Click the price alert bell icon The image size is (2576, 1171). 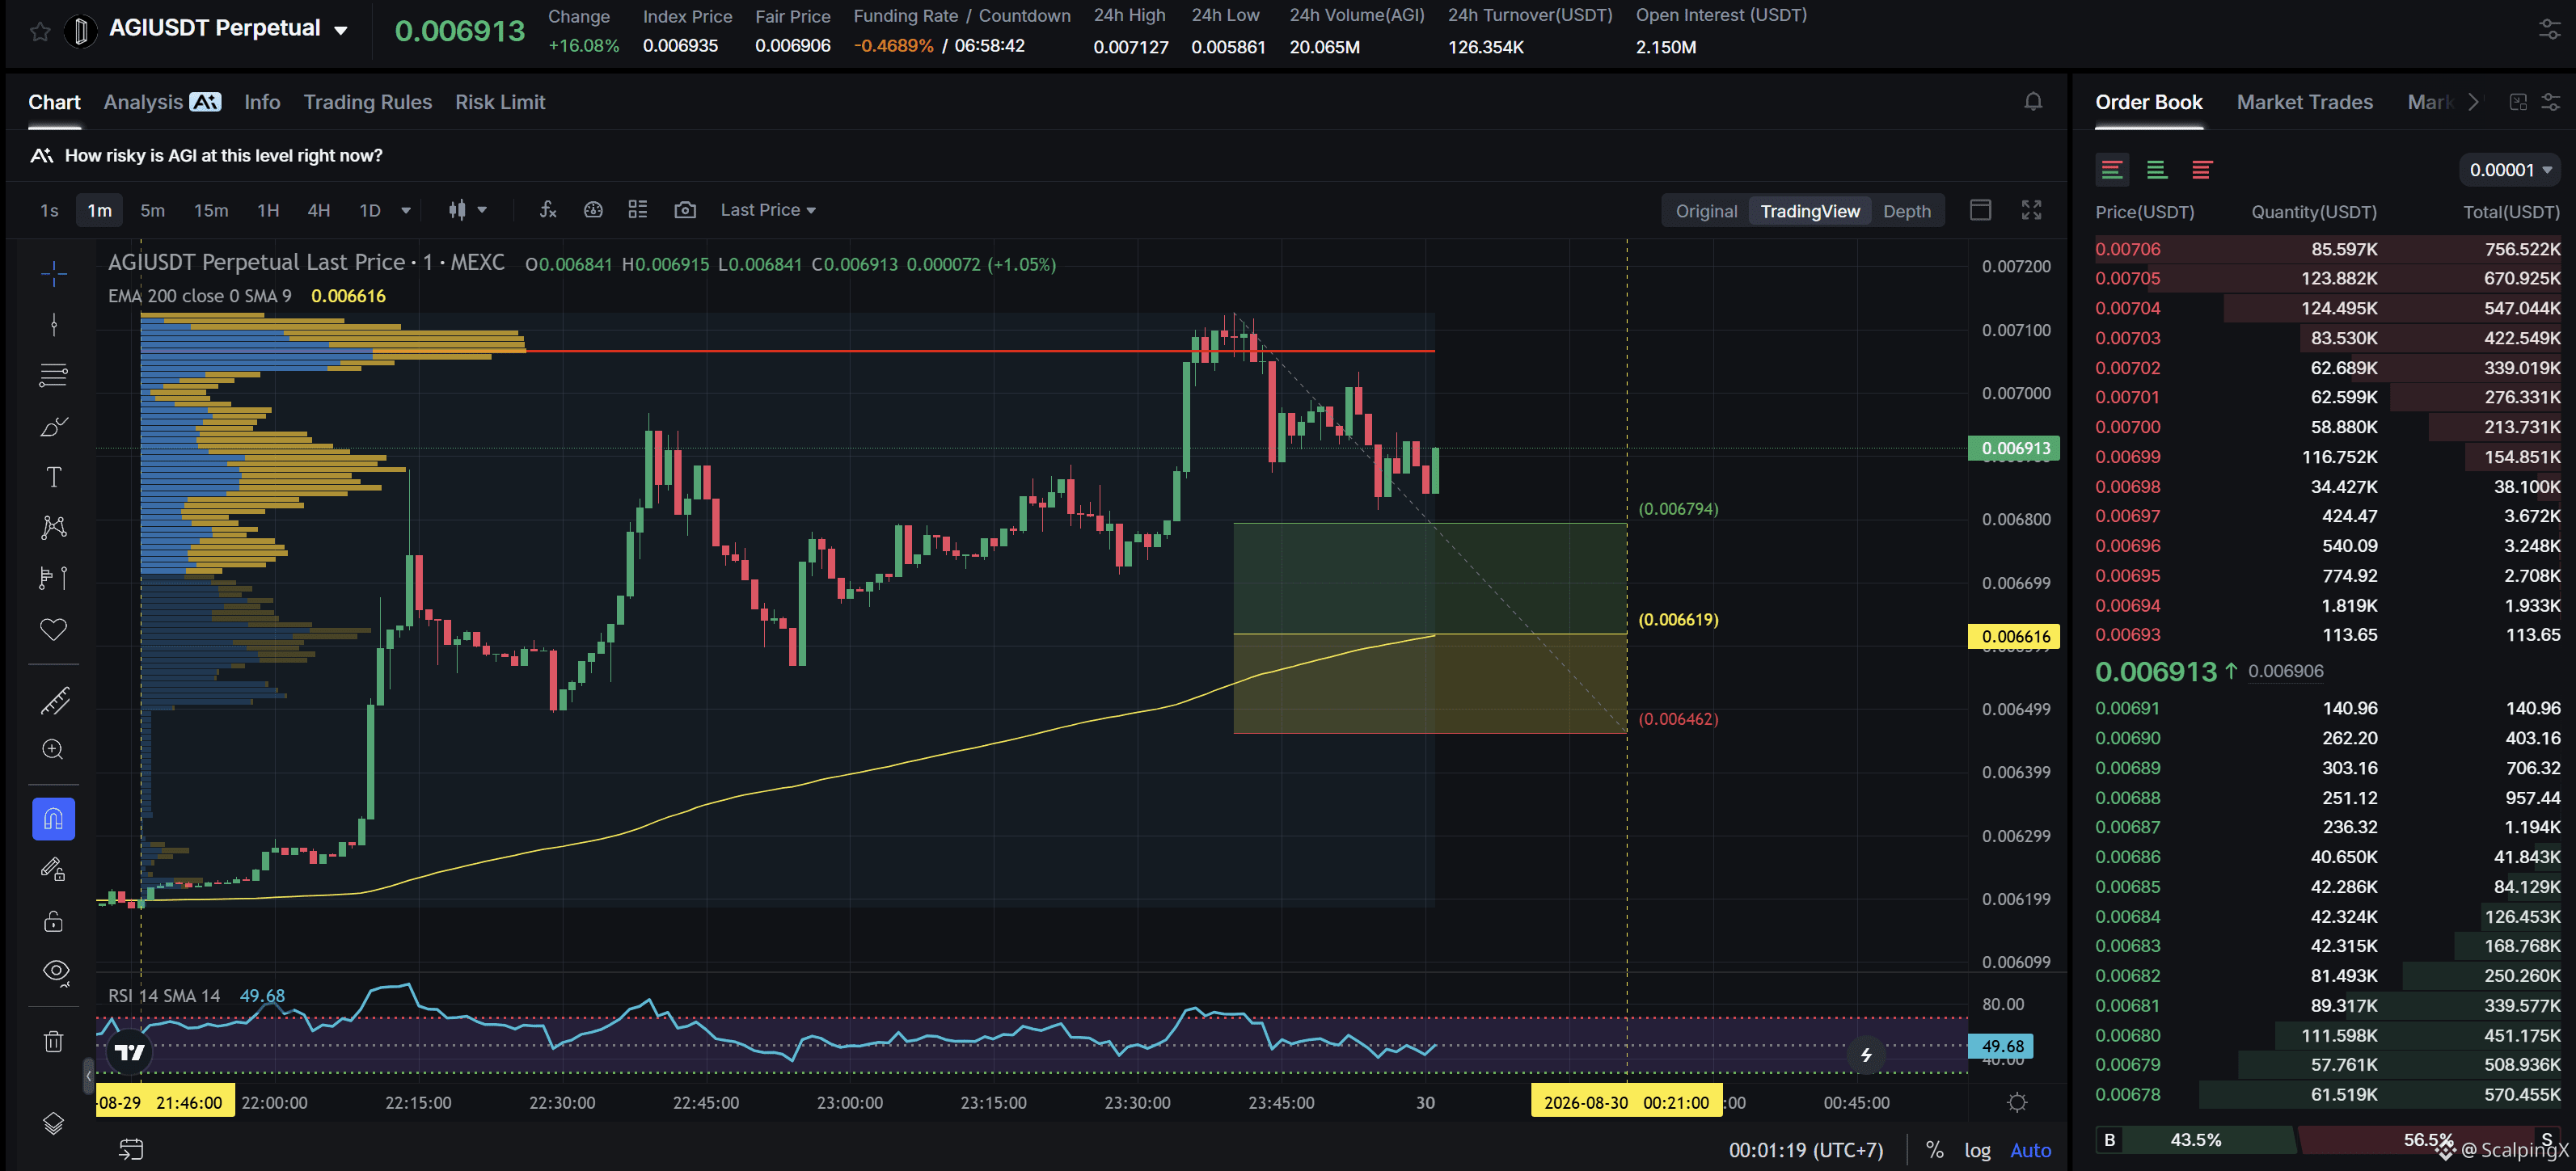coord(2033,102)
